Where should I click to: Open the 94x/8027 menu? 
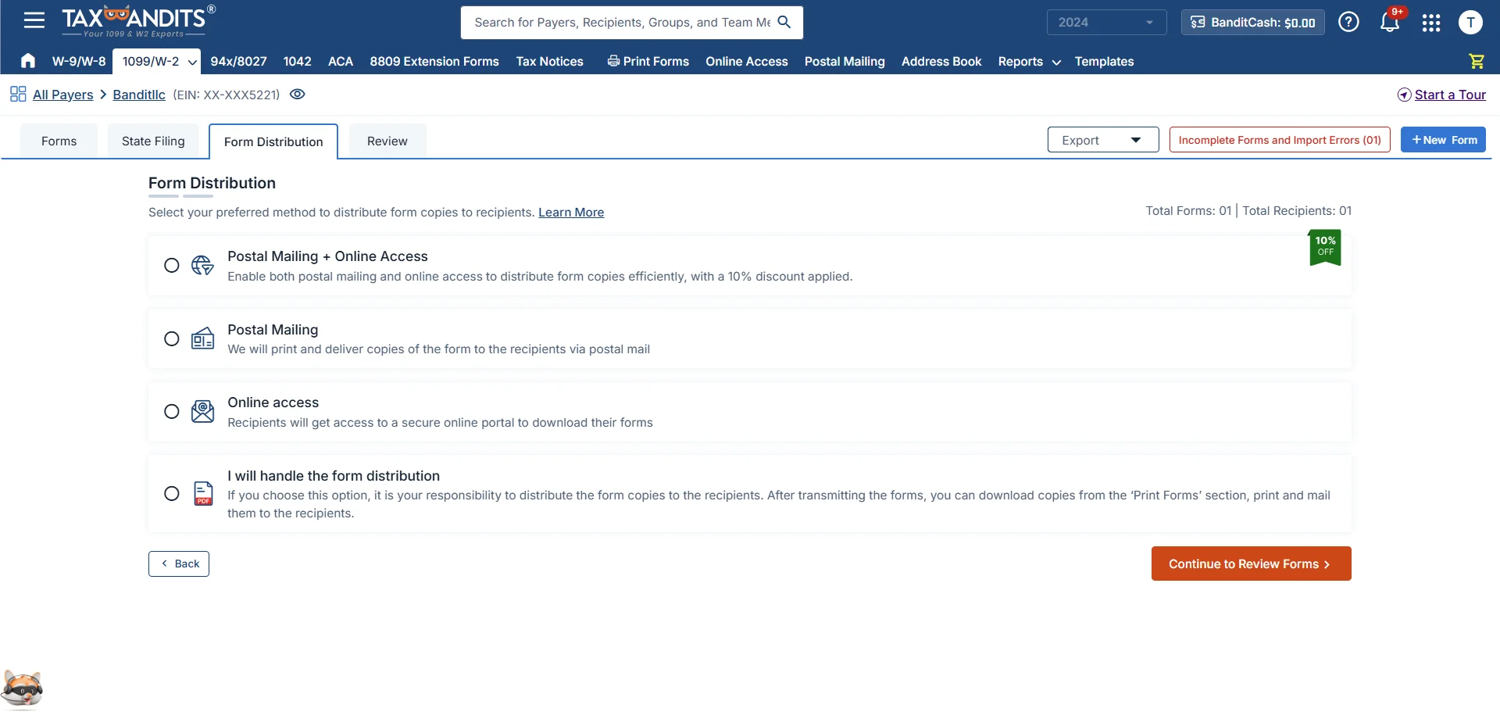pos(238,61)
